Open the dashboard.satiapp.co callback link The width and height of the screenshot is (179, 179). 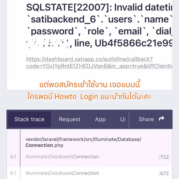click(x=89, y=59)
